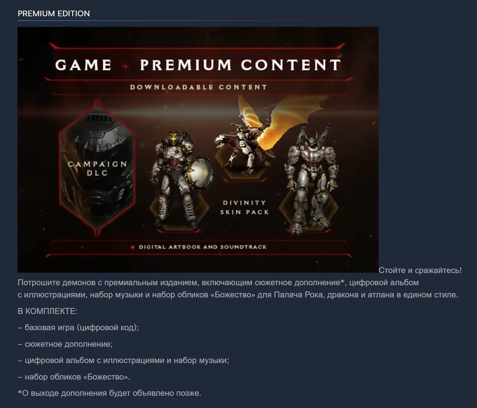Click the DIVINITY SKIN PACK label
The width and height of the screenshot is (477, 408).
(244, 207)
